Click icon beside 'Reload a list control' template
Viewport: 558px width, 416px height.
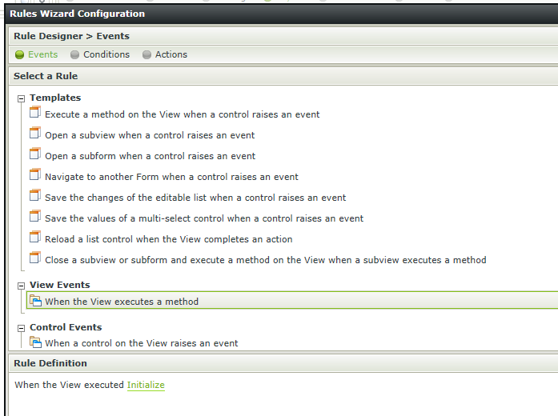tap(34, 238)
